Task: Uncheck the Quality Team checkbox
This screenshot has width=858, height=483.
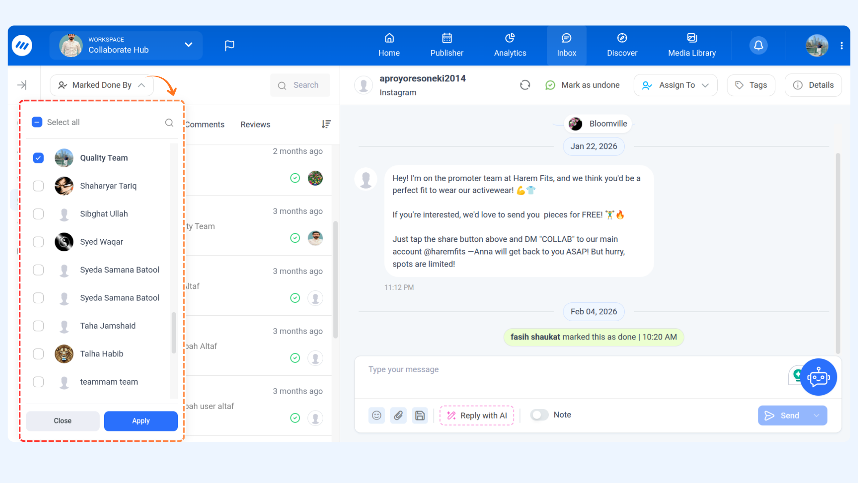Action: (38, 158)
